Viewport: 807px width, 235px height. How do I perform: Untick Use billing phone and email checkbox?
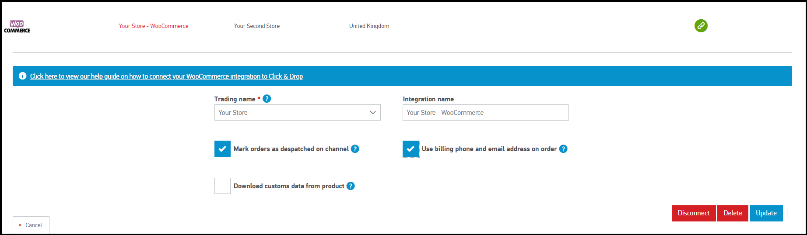(x=411, y=149)
